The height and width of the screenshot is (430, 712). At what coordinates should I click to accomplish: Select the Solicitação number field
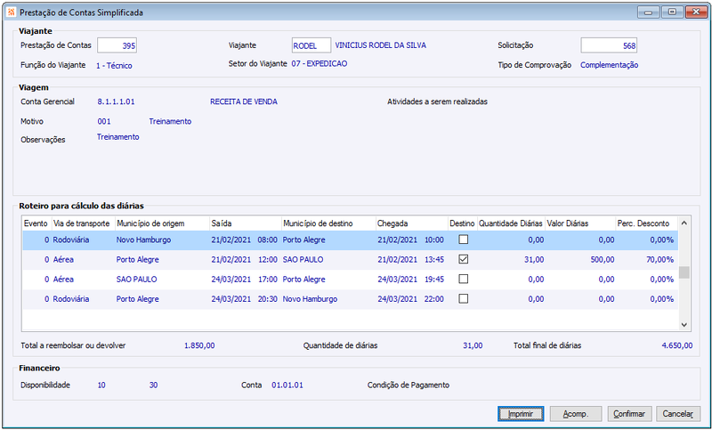(609, 45)
